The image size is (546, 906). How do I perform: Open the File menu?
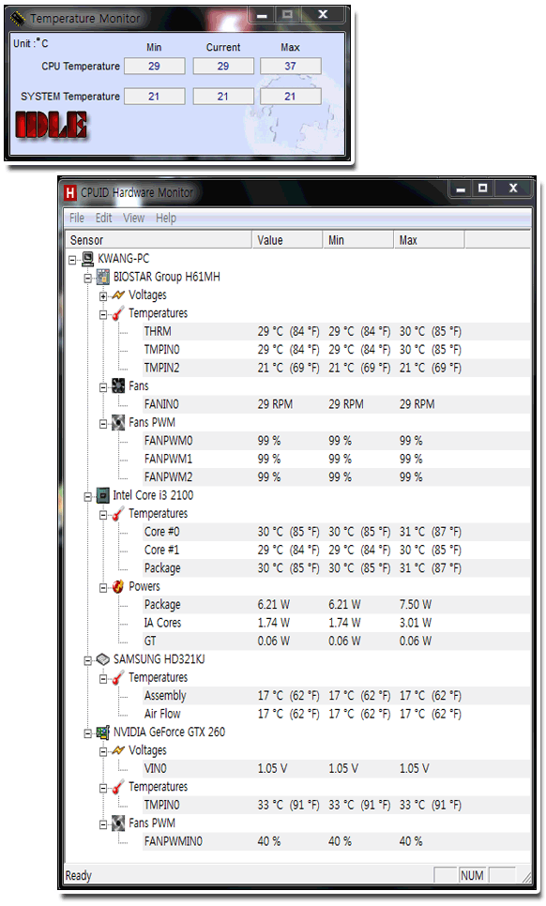(77, 218)
